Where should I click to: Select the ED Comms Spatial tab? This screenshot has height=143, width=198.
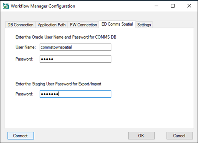coord(117,24)
